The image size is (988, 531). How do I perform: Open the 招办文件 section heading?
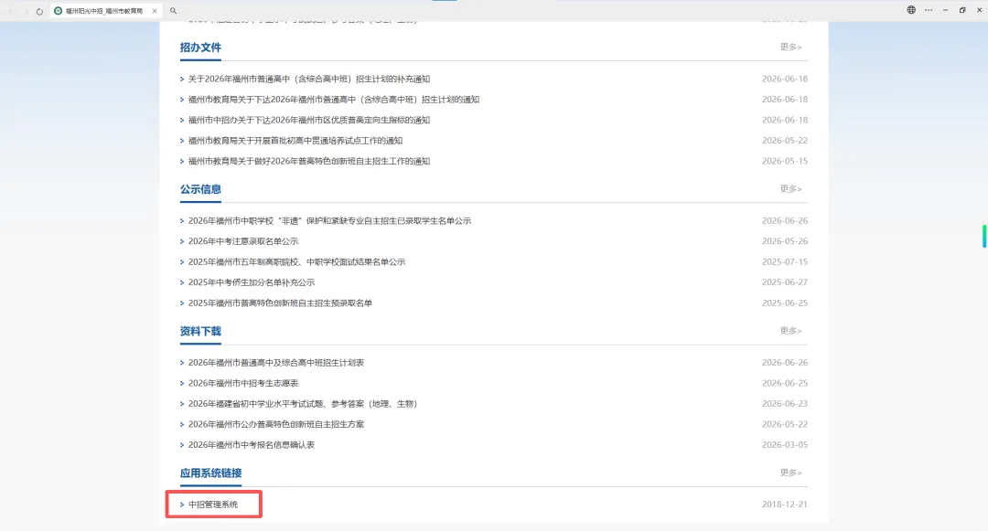(200, 48)
